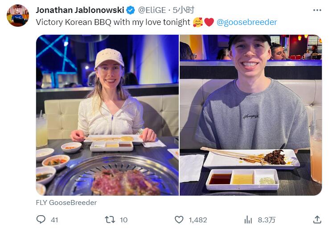The width and height of the screenshot is (329, 229).
Task: Click the FLY GooseBreeder photo tag
Action: [66, 202]
